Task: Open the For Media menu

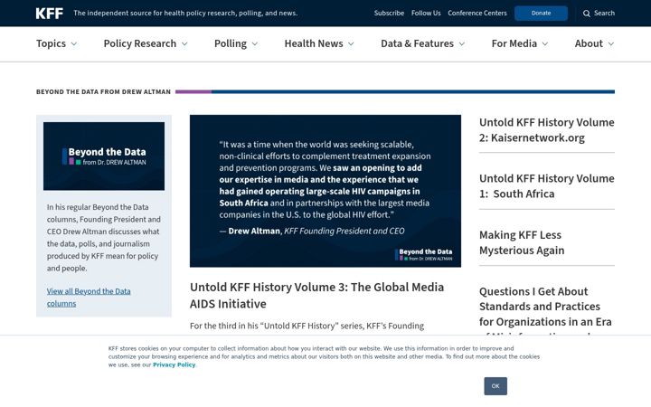Action: [514, 43]
